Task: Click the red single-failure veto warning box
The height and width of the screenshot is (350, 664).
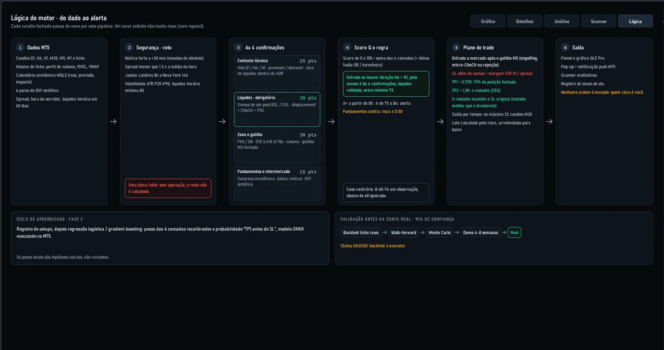Action: 168,188
